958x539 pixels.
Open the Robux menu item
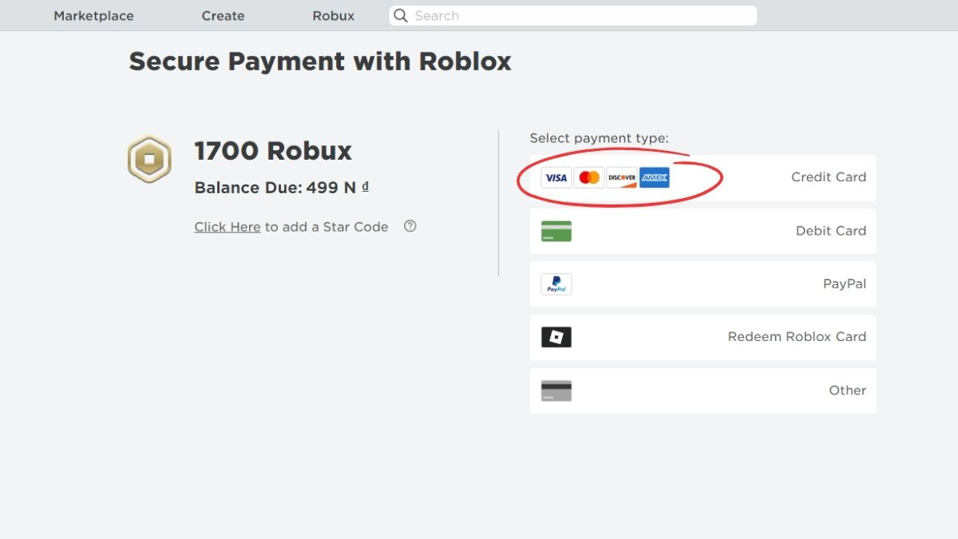333,16
